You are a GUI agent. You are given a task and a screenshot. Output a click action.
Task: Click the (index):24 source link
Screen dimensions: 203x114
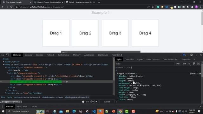[195, 73]
